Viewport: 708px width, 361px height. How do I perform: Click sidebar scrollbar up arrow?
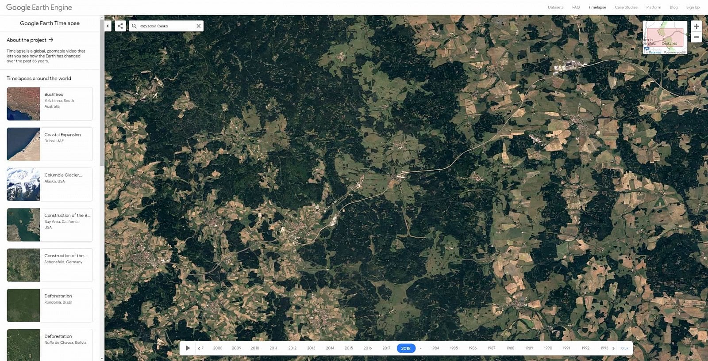pyautogui.click(x=102, y=18)
